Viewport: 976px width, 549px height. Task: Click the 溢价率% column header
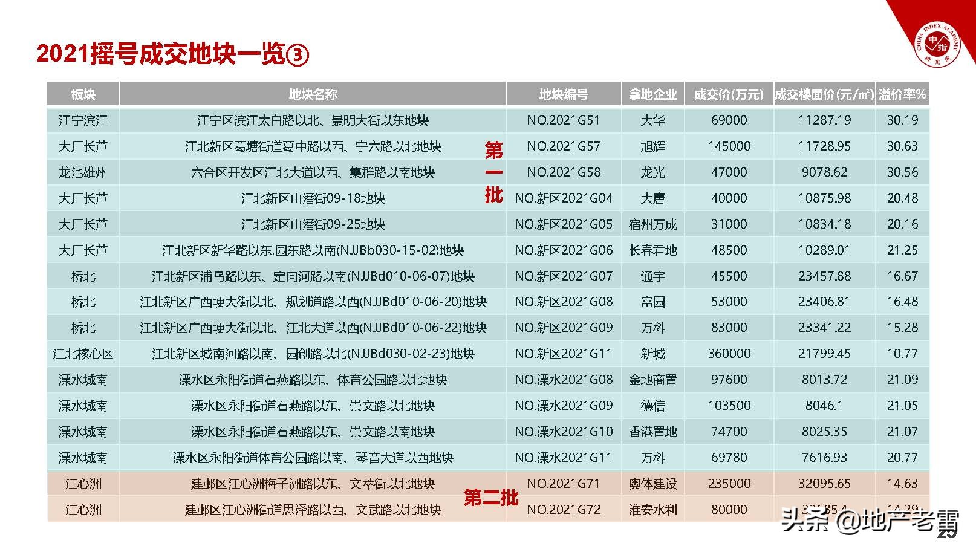pos(902,94)
